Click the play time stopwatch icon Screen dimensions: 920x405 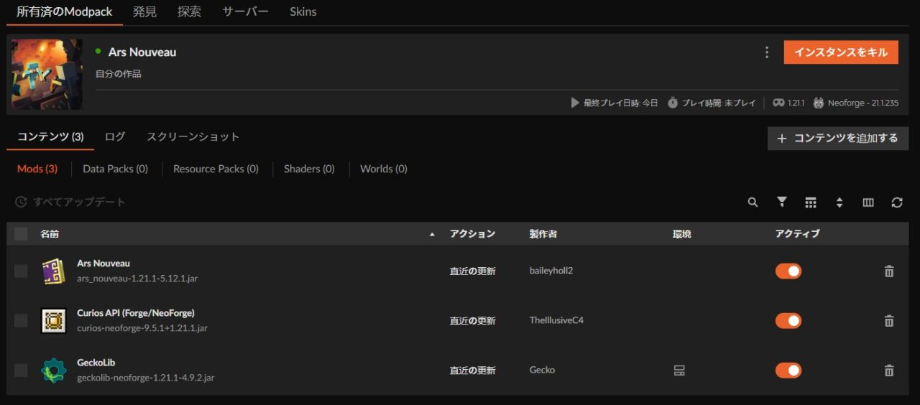(673, 103)
